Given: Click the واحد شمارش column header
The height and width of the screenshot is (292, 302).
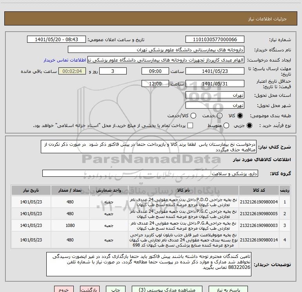Looking at the screenshot, I should (109, 190).
